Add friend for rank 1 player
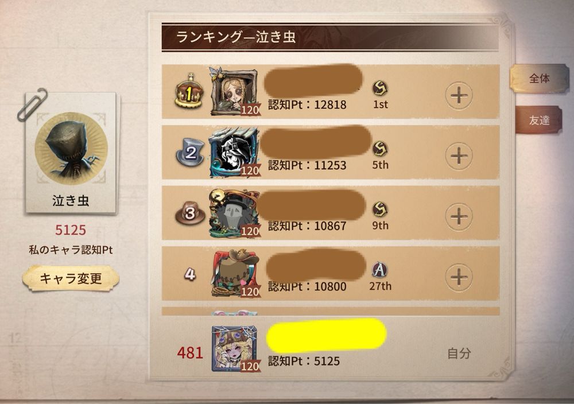The height and width of the screenshot is (404, 574). [459, 95]
